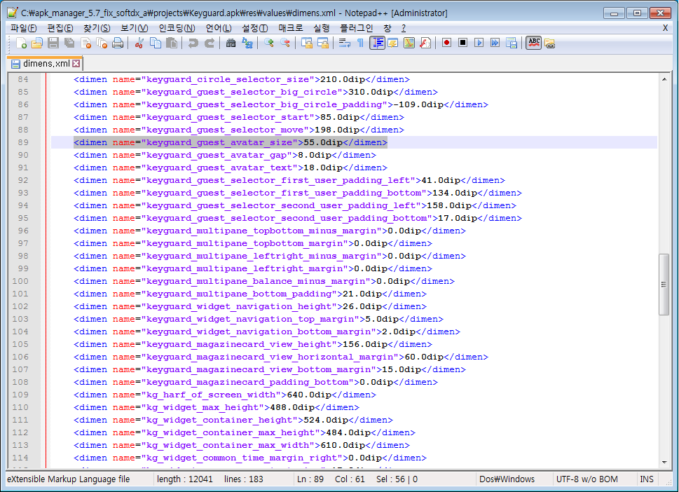Open the 플러그인 (Plugins) menu
This screenshot has width=679, height=492.
pos(356,28)
